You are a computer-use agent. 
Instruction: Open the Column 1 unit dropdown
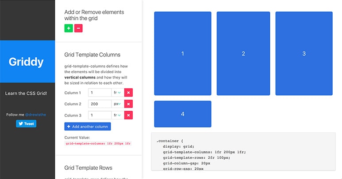click(x=117, y=93)
